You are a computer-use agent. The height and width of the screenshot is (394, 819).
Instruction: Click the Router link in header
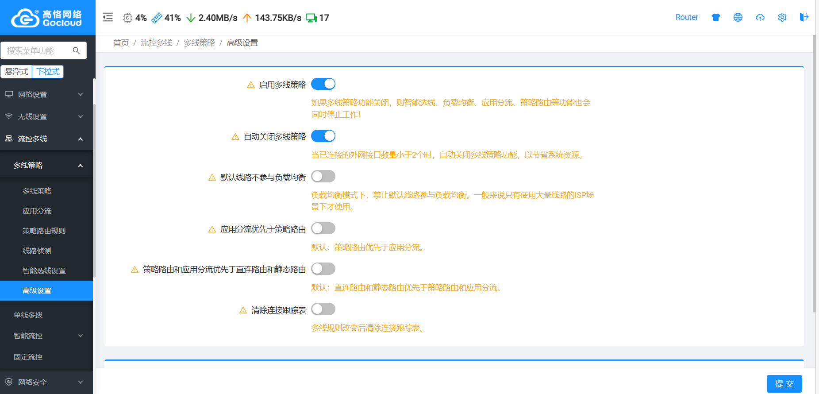[x=687, y=17]
